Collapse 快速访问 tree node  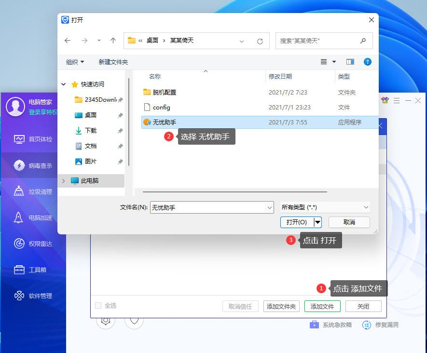[64, 84]
